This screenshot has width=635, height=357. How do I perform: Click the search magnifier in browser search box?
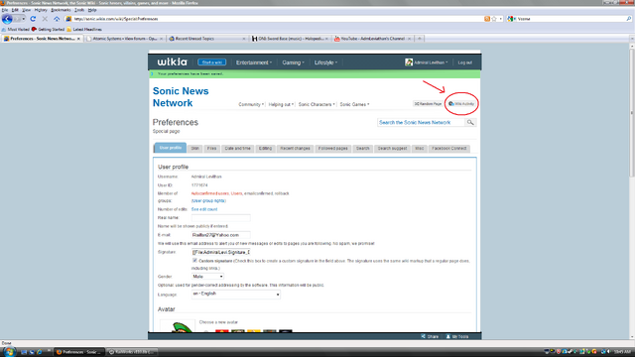[628, 19]
